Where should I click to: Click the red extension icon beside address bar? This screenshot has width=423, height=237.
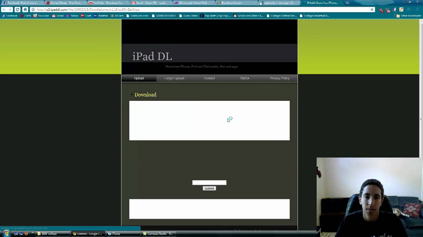(x=381, y=10)
